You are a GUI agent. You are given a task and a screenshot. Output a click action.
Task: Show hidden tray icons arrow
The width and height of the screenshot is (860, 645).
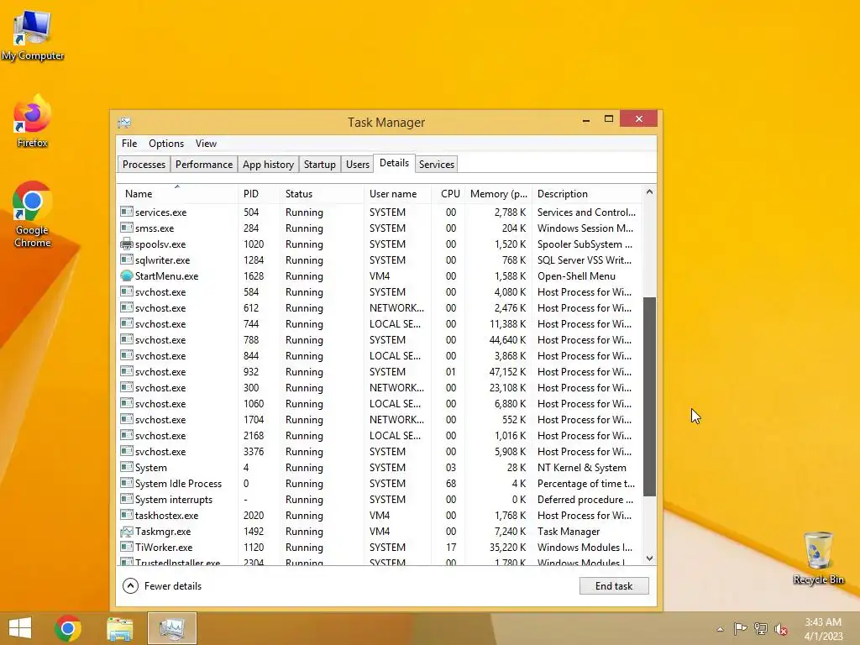[720, 629]
